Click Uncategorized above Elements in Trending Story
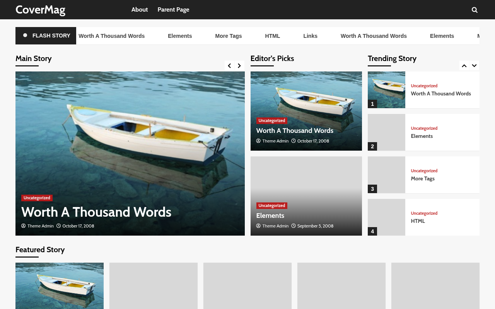 point(424,128)
